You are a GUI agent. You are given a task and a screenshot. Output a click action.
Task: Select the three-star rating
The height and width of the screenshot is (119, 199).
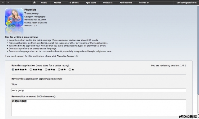[46, 70]
